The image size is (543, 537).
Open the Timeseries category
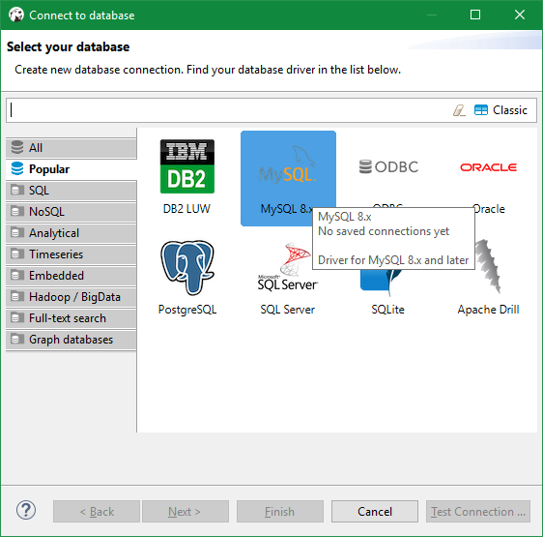click(x=71, y=254)
